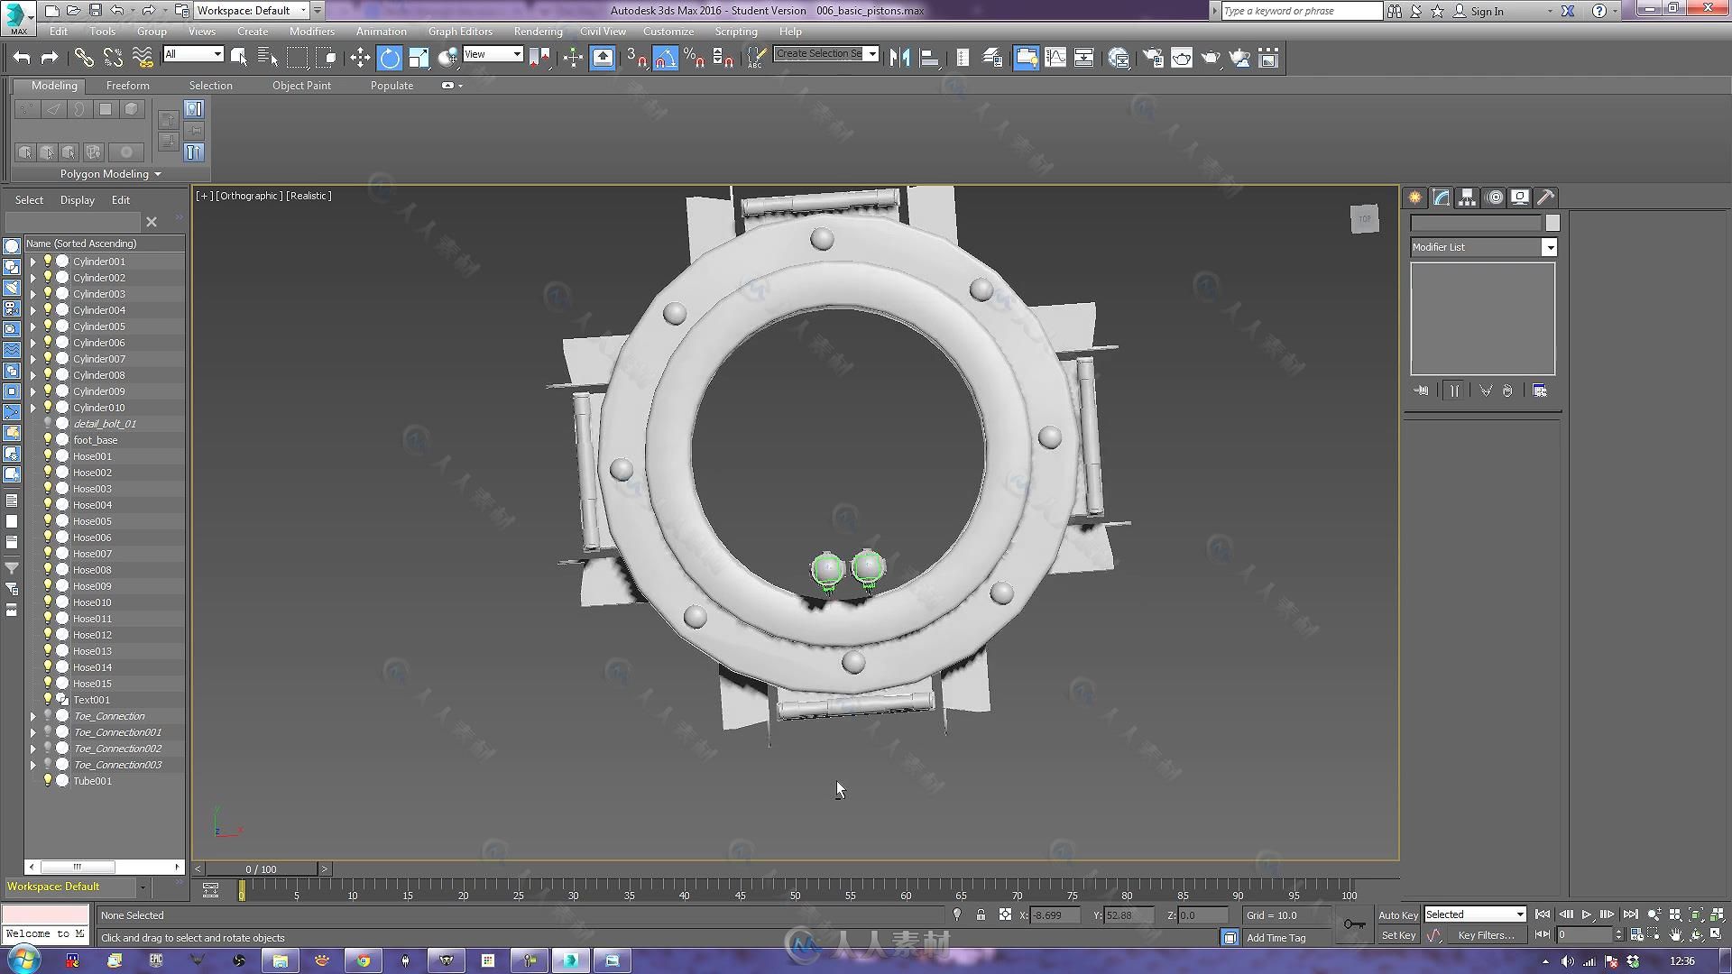Image resolution: width=1732 pixels, height=974 pixels.
Task: Open the Hierarchy command panel tab
Action: [x=1468, y=198]
